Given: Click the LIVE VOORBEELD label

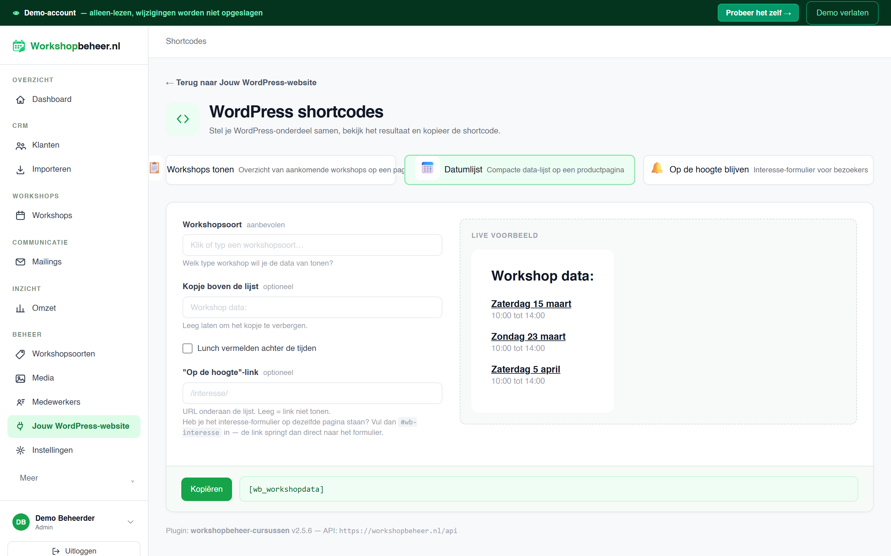Looking at the screenshot, I should tap(504, 235).
